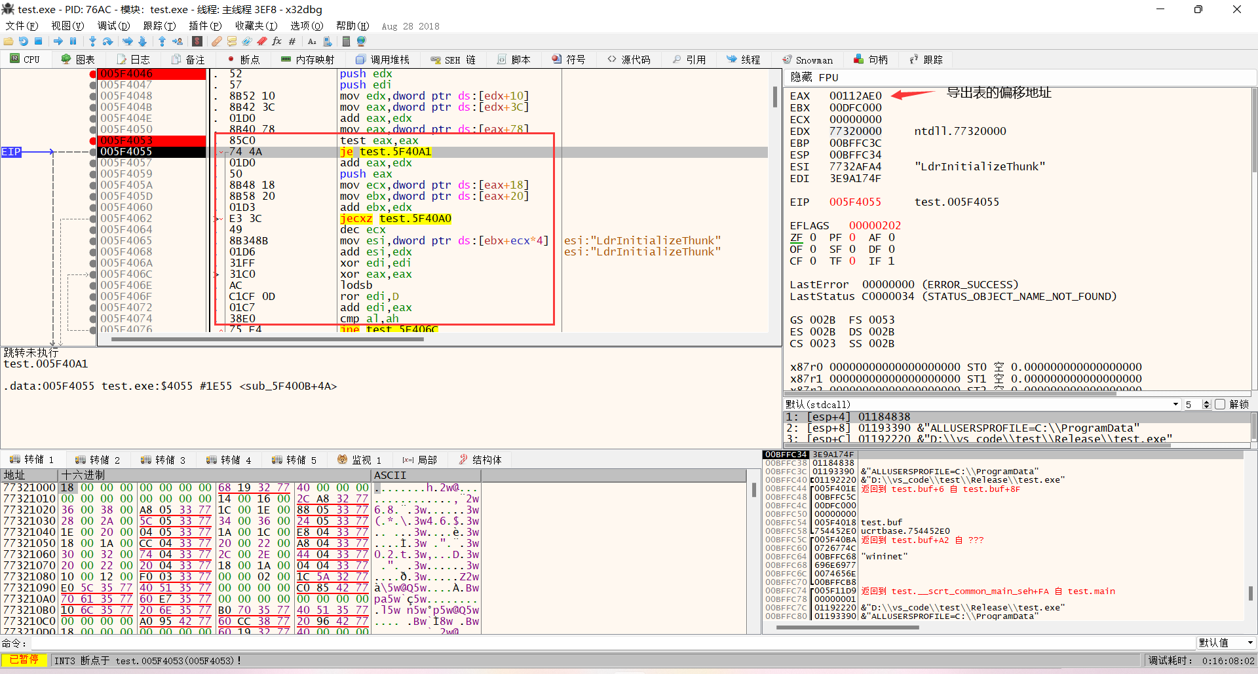This screenshot has height=674, width=1258.
Task: Click the Restart debuggee icon
Action: tap(24, 41)
